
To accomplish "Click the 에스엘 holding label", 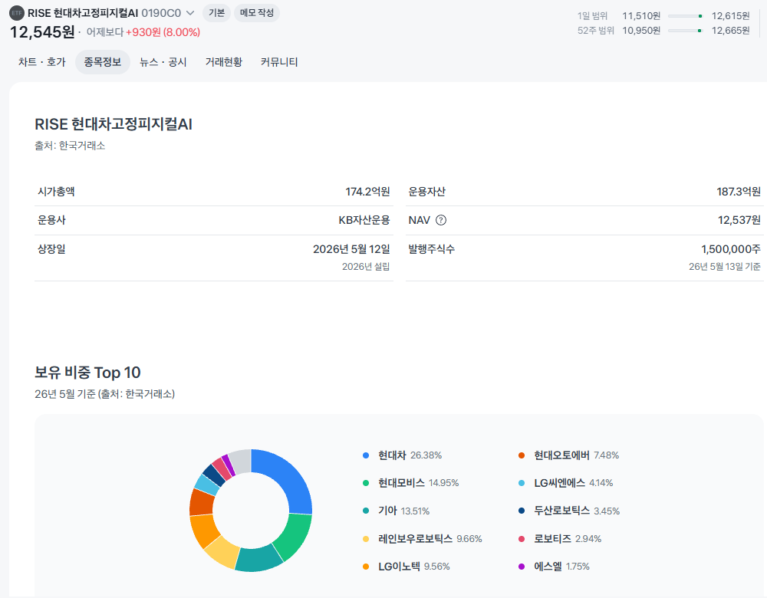I will [548, 567].
